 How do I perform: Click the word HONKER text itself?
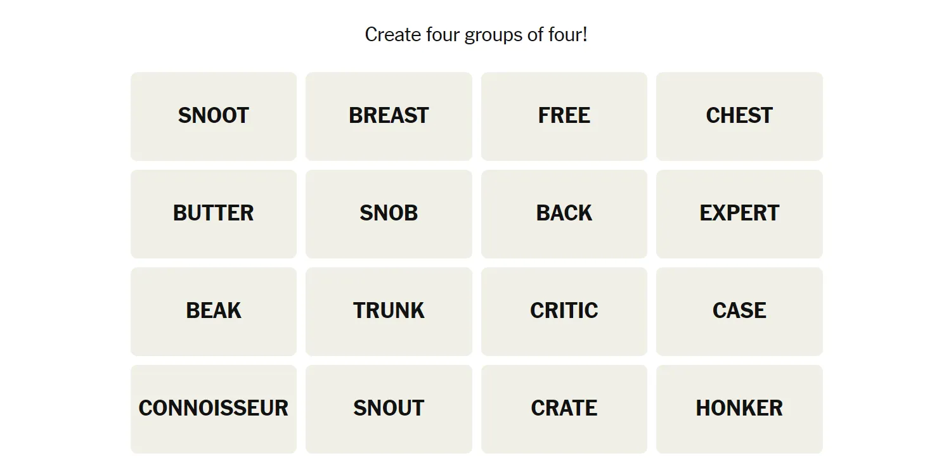(x=739, y=408)
